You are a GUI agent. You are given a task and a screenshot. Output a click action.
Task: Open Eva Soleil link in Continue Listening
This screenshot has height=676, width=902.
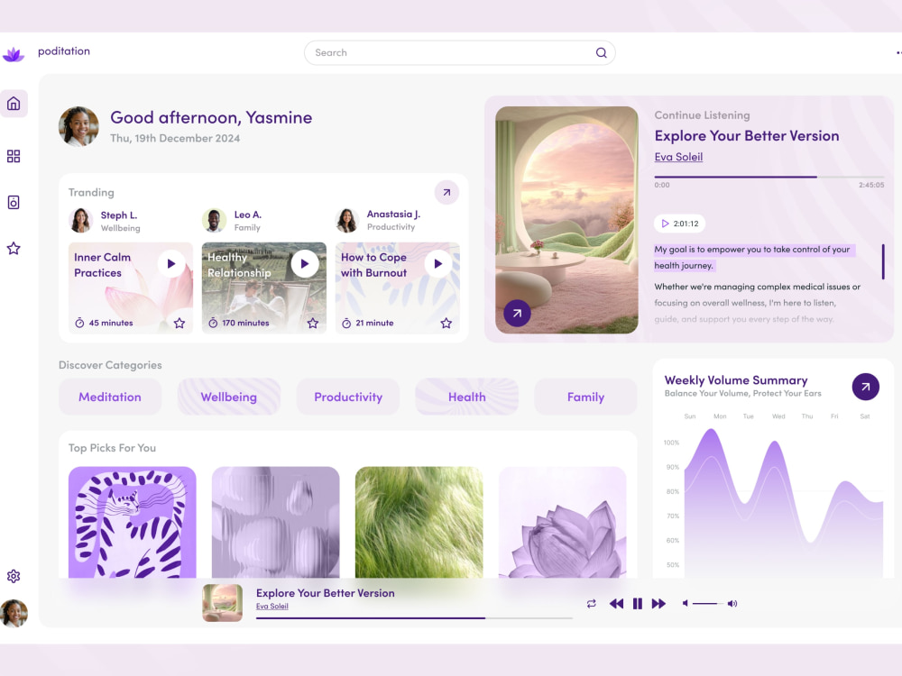coord(678,157)
